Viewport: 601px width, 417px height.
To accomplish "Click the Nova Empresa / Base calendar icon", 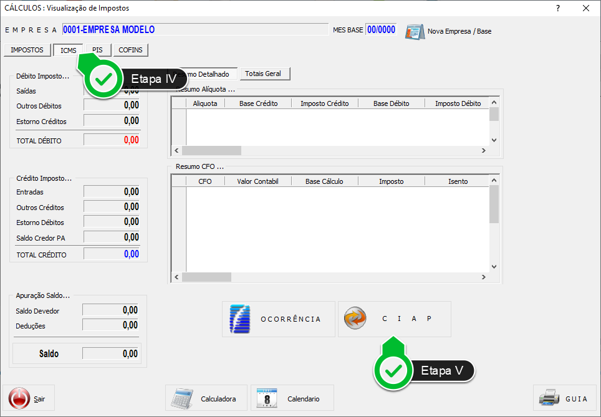I will 415,31.
